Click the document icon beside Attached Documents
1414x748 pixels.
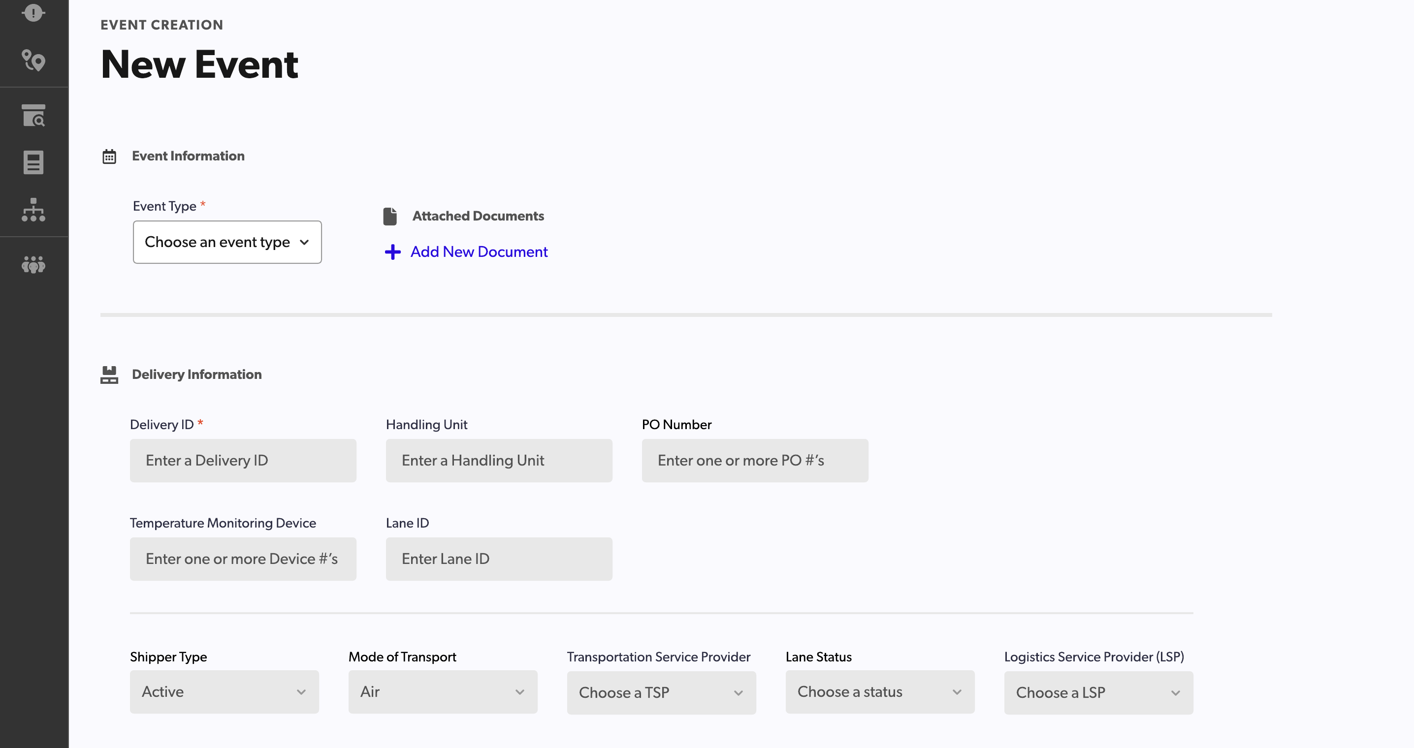click(x=390, y=216)
